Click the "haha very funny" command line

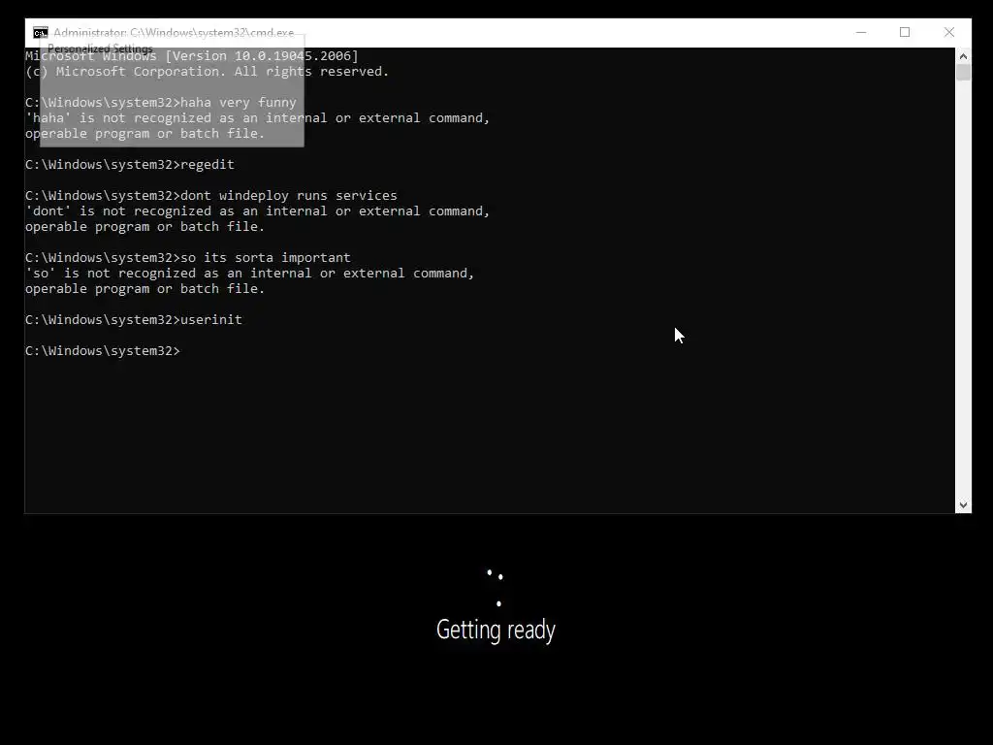(x=161, y=102)
